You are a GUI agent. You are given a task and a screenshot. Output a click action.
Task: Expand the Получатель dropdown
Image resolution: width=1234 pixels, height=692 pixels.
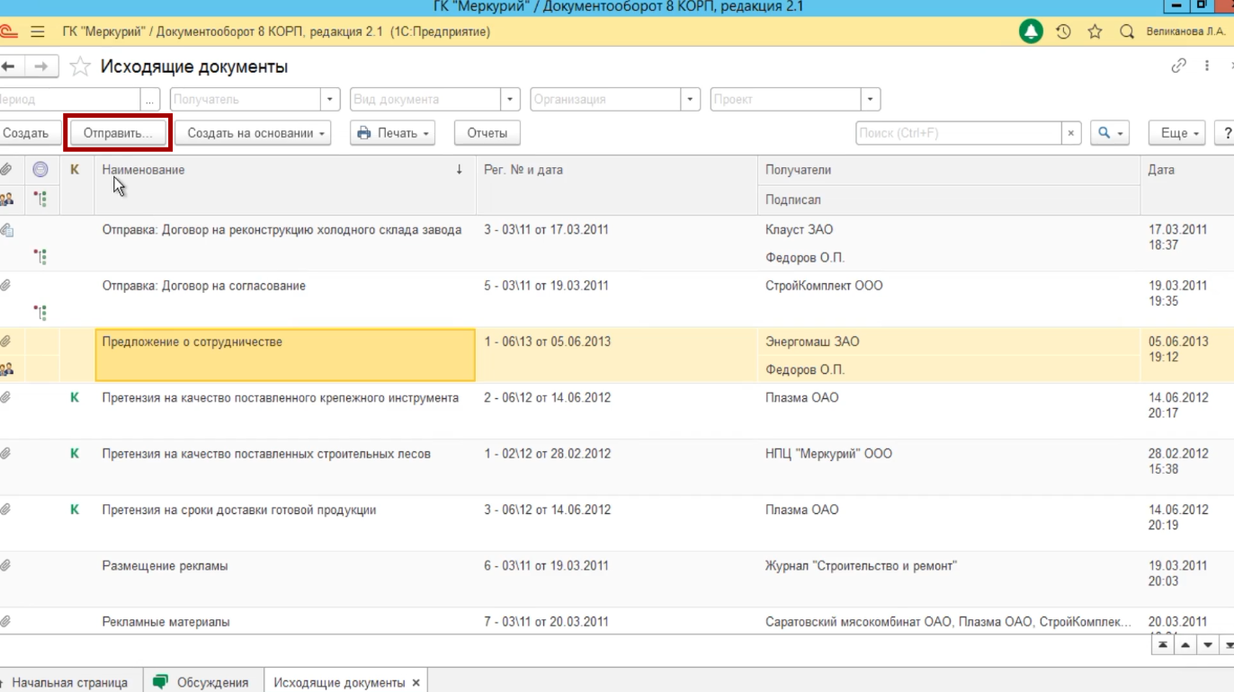(330, 99)
